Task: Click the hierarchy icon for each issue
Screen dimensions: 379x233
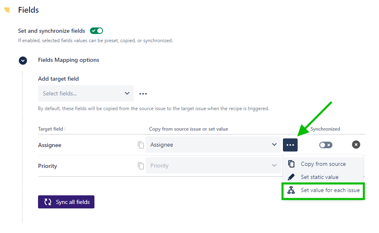Action: point(292,190)
